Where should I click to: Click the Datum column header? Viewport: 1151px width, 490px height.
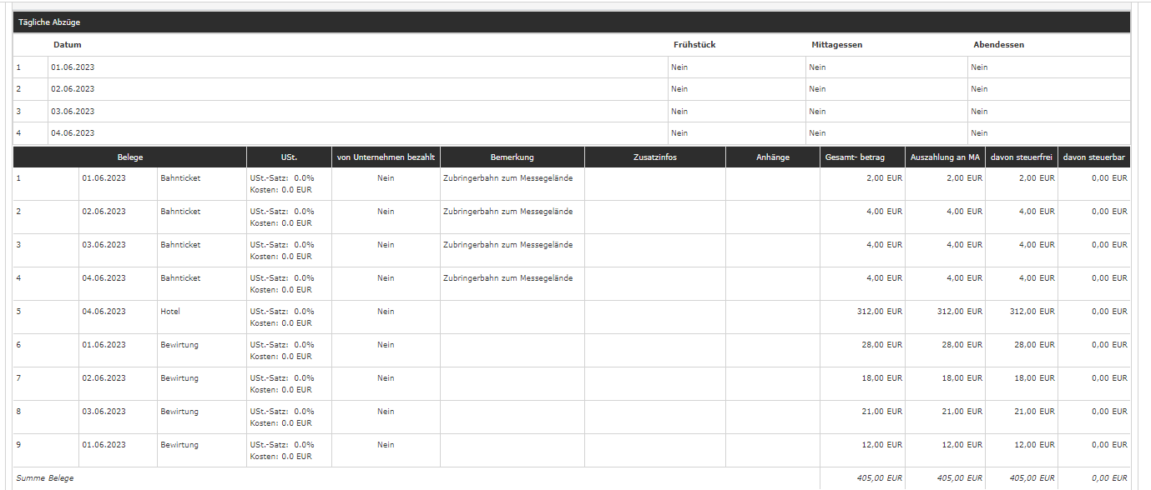pos(68,45)
